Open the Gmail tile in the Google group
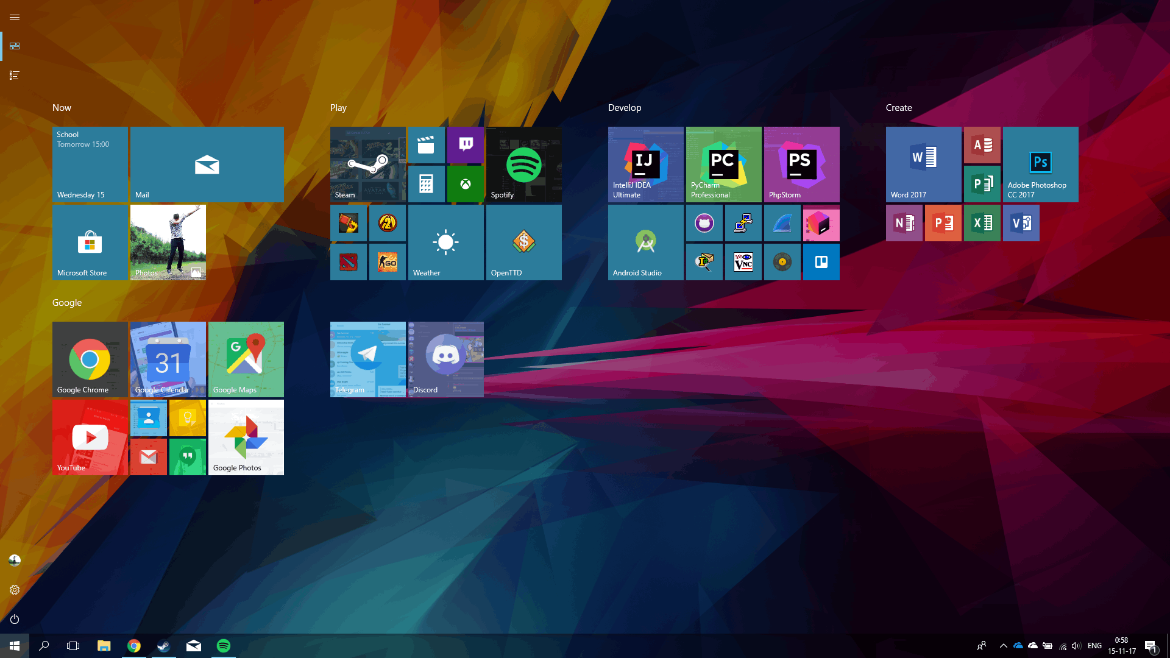This screenshot has height=658, width=1170. [x=149, y=457]
